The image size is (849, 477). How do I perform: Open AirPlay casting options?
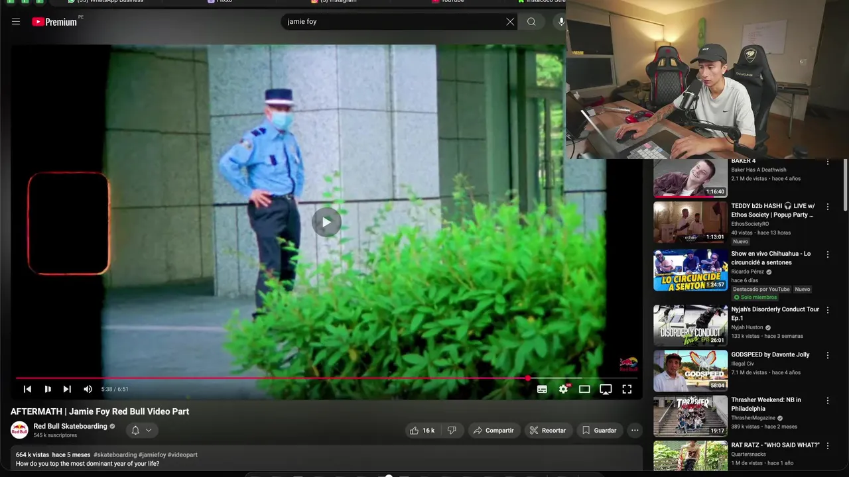click(606, 389)
